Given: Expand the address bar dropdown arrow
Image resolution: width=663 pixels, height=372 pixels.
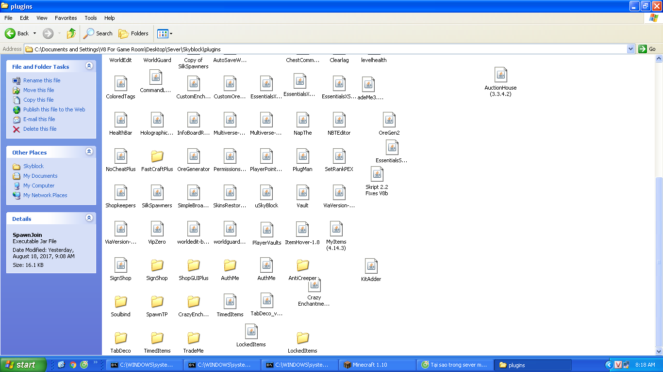Looking at the screenshot, I should 630,49.
